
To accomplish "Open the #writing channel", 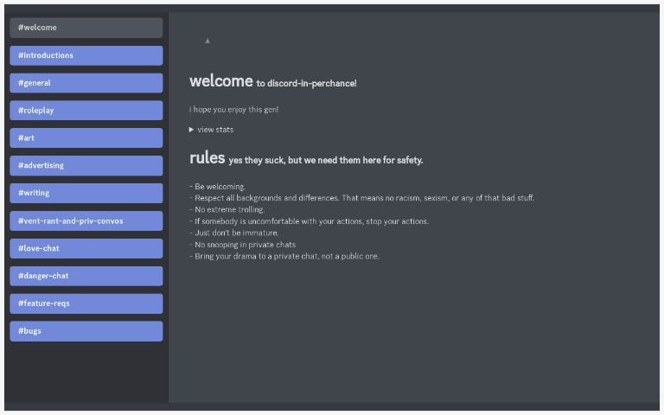I will click(86, 193).
